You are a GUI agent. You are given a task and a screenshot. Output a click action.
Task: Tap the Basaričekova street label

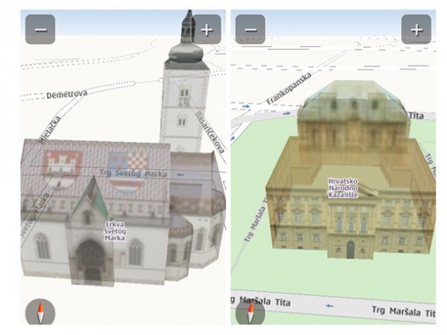210,133
